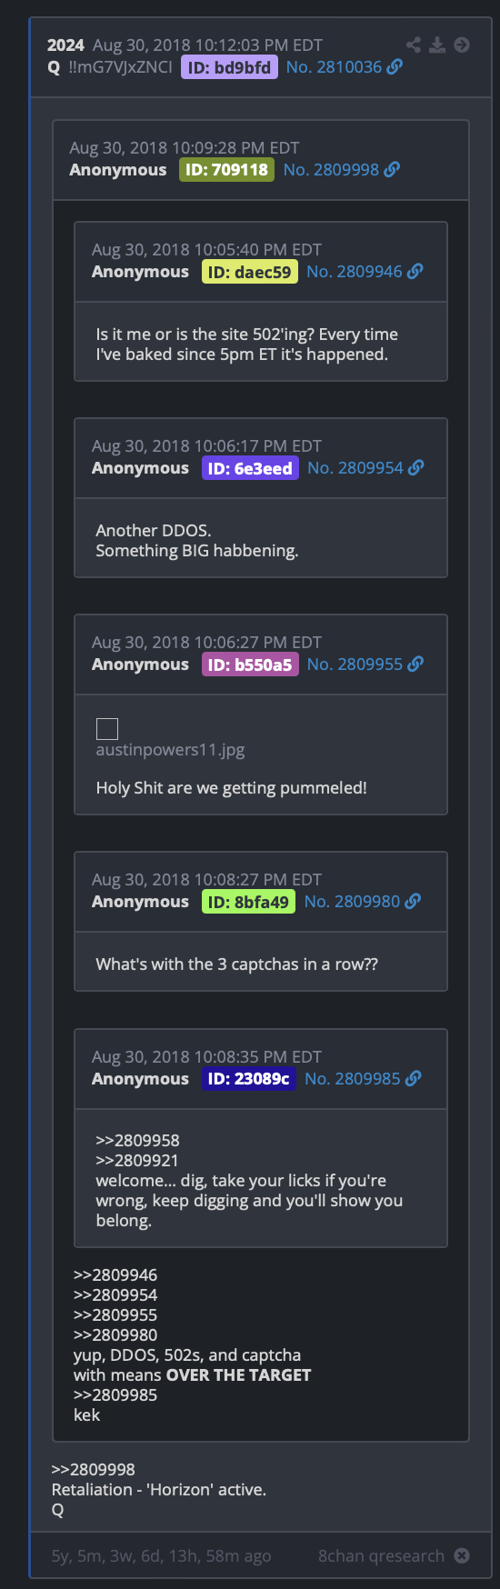Click link icon beside No. 2809980
Image resolution: width=500 pixels, height=1589 pixels.
[x=413, y=901]
